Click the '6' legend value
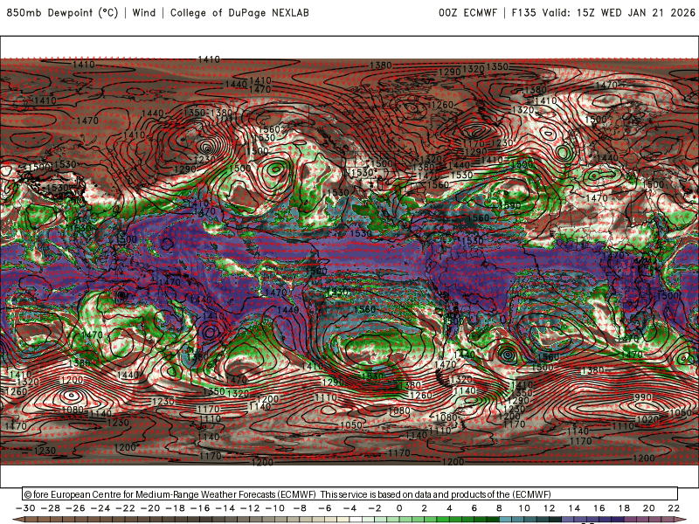Screen dimensions: 699x524 point(474,508)
